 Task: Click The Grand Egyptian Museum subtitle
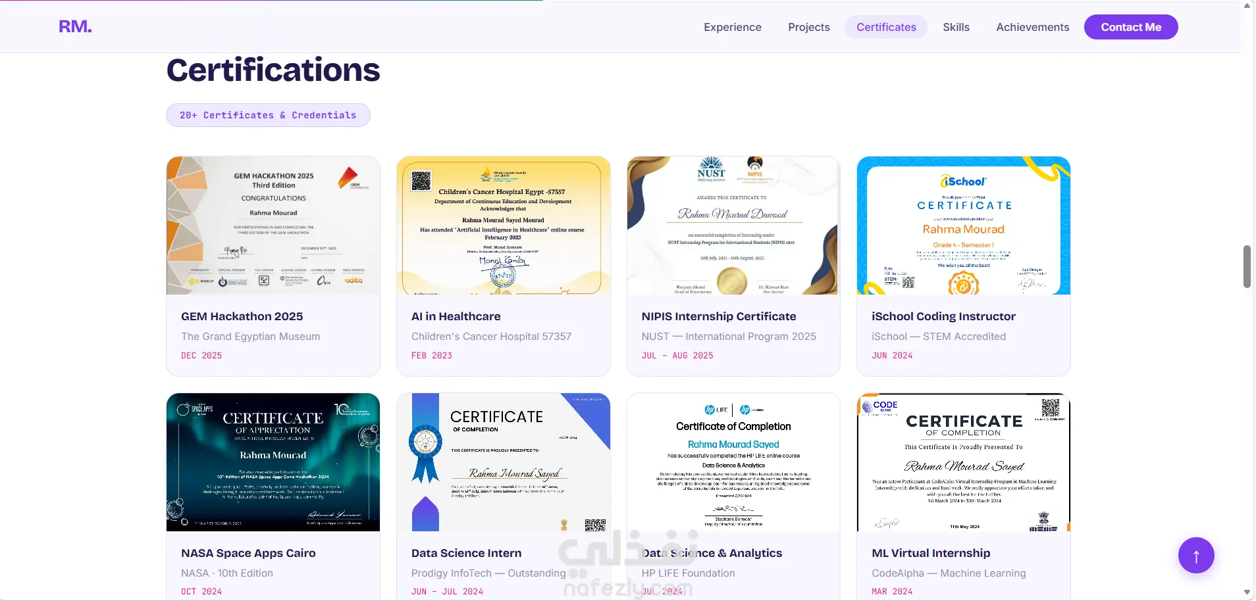pyautogui.click(x=251, y=336)
